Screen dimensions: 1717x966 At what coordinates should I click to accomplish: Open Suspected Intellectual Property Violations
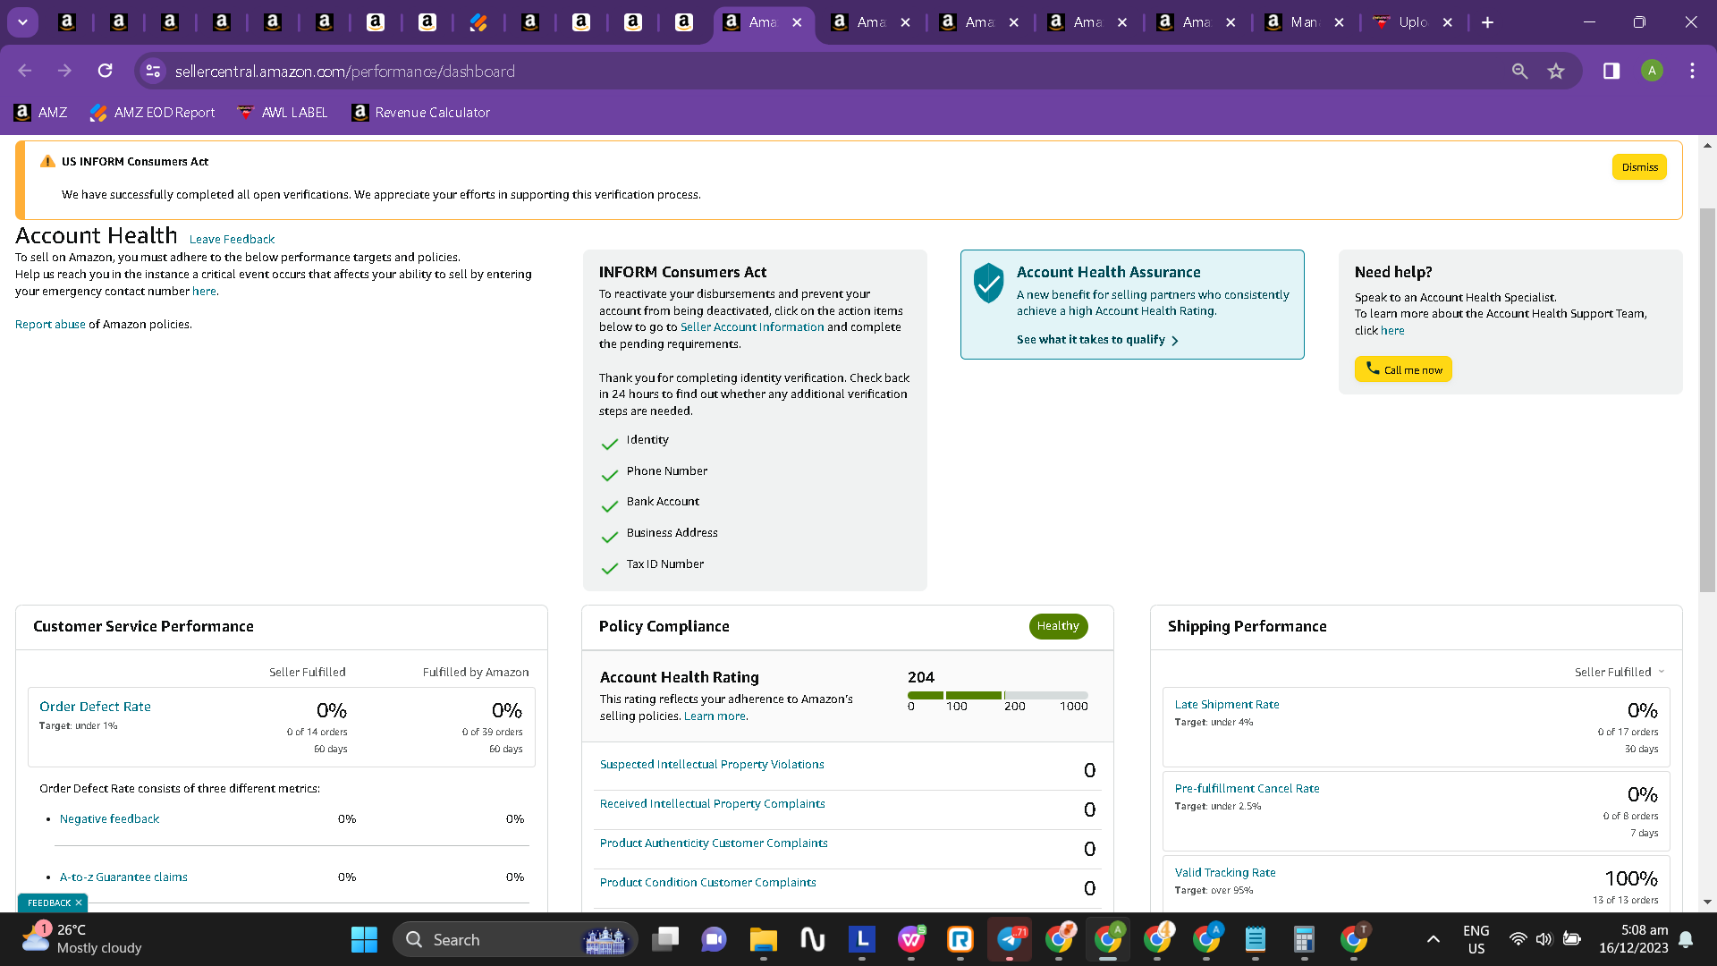pyautogui.click(x=712, y=765)
